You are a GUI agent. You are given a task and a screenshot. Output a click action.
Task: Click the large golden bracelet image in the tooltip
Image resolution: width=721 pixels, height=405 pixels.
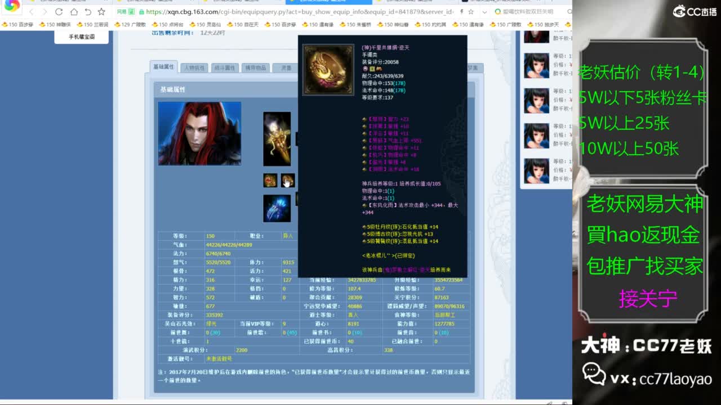(x=328, y=70)
